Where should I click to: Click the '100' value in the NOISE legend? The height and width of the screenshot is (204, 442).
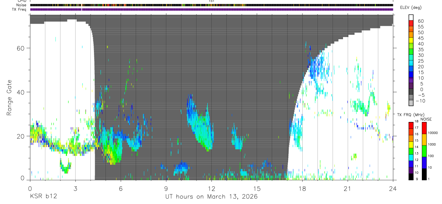[x=431, y=156]
